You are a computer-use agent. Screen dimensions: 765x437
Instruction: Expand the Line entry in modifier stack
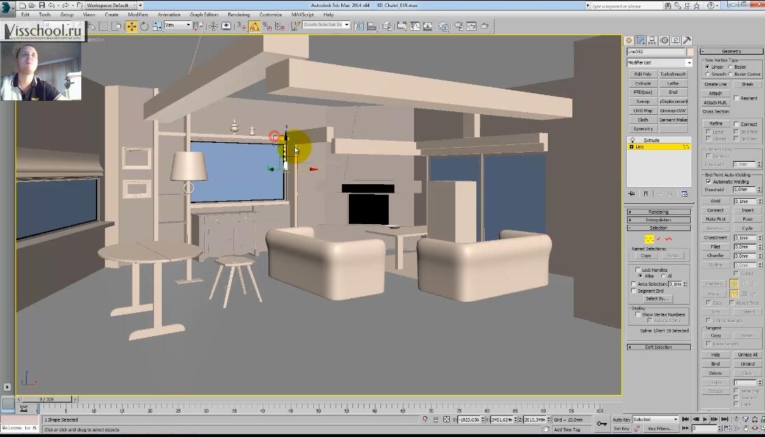coord(632,147)
